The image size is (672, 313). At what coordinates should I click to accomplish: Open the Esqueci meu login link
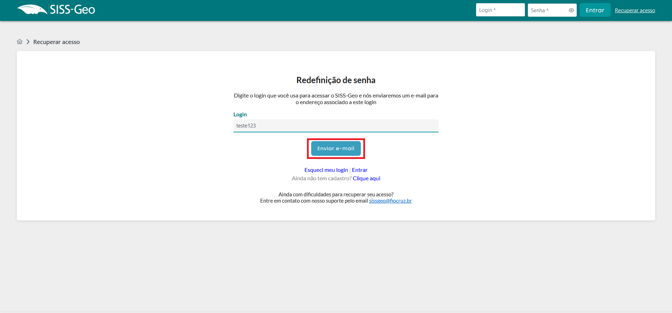tap(326, 170)
